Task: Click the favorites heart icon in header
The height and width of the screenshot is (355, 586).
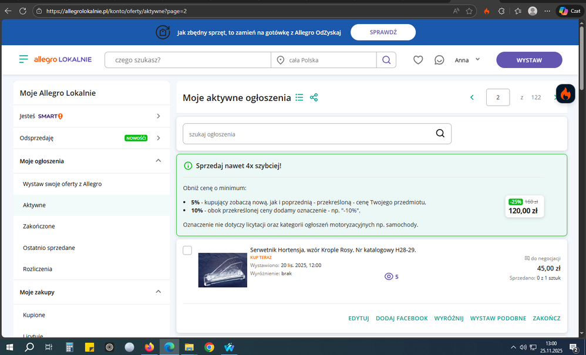Action: [418, 60]
